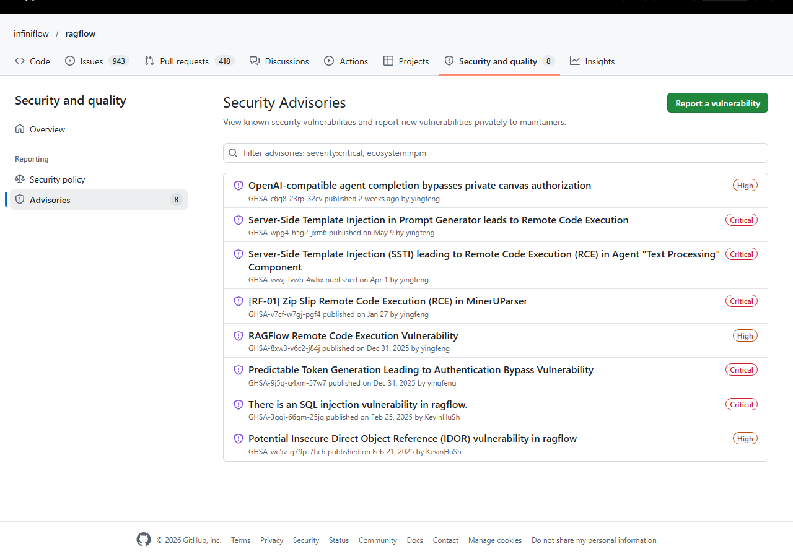793x557 pixels.
Task: Click the GitHub logo in the footer
Action: [144, 540]
